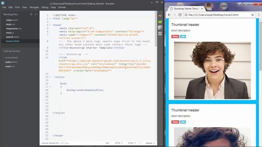Click the first thumbnail photo of smiling man
Viewport: 262px width, 147px height.
tap(212, 70)
